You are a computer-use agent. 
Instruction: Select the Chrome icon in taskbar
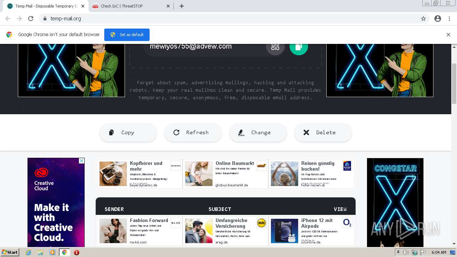click(64, 252)
